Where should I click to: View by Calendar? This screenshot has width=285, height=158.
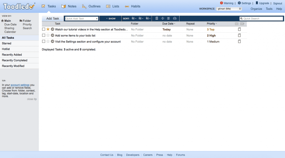[x=10, y=32]
